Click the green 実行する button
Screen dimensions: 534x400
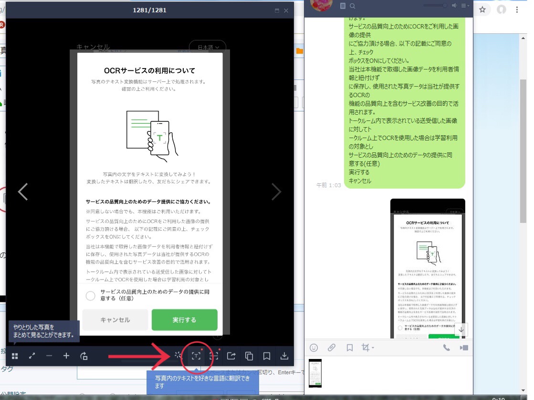[184, 320]
